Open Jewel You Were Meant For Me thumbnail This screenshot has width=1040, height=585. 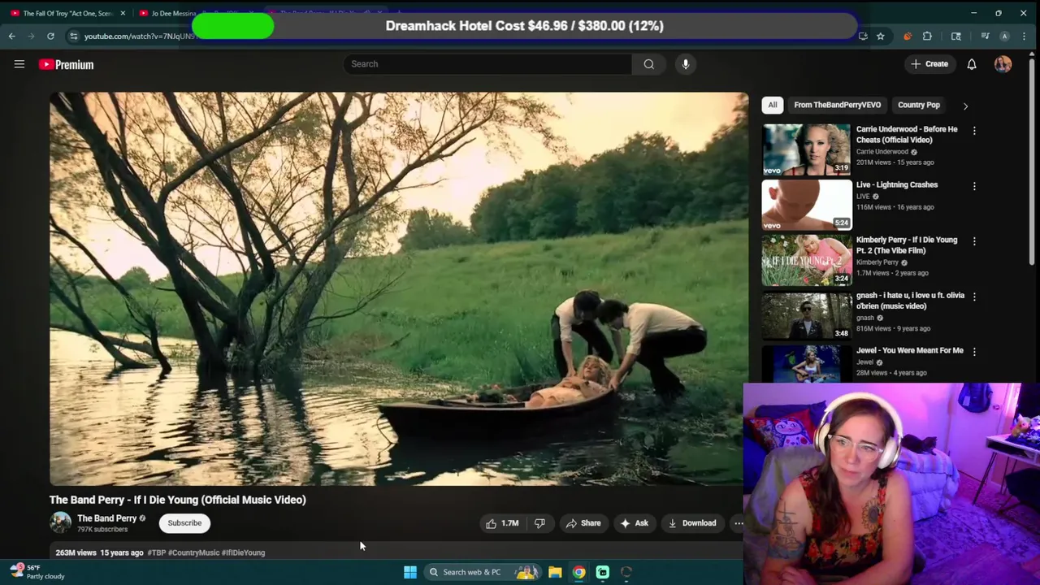tap(806, 363)
